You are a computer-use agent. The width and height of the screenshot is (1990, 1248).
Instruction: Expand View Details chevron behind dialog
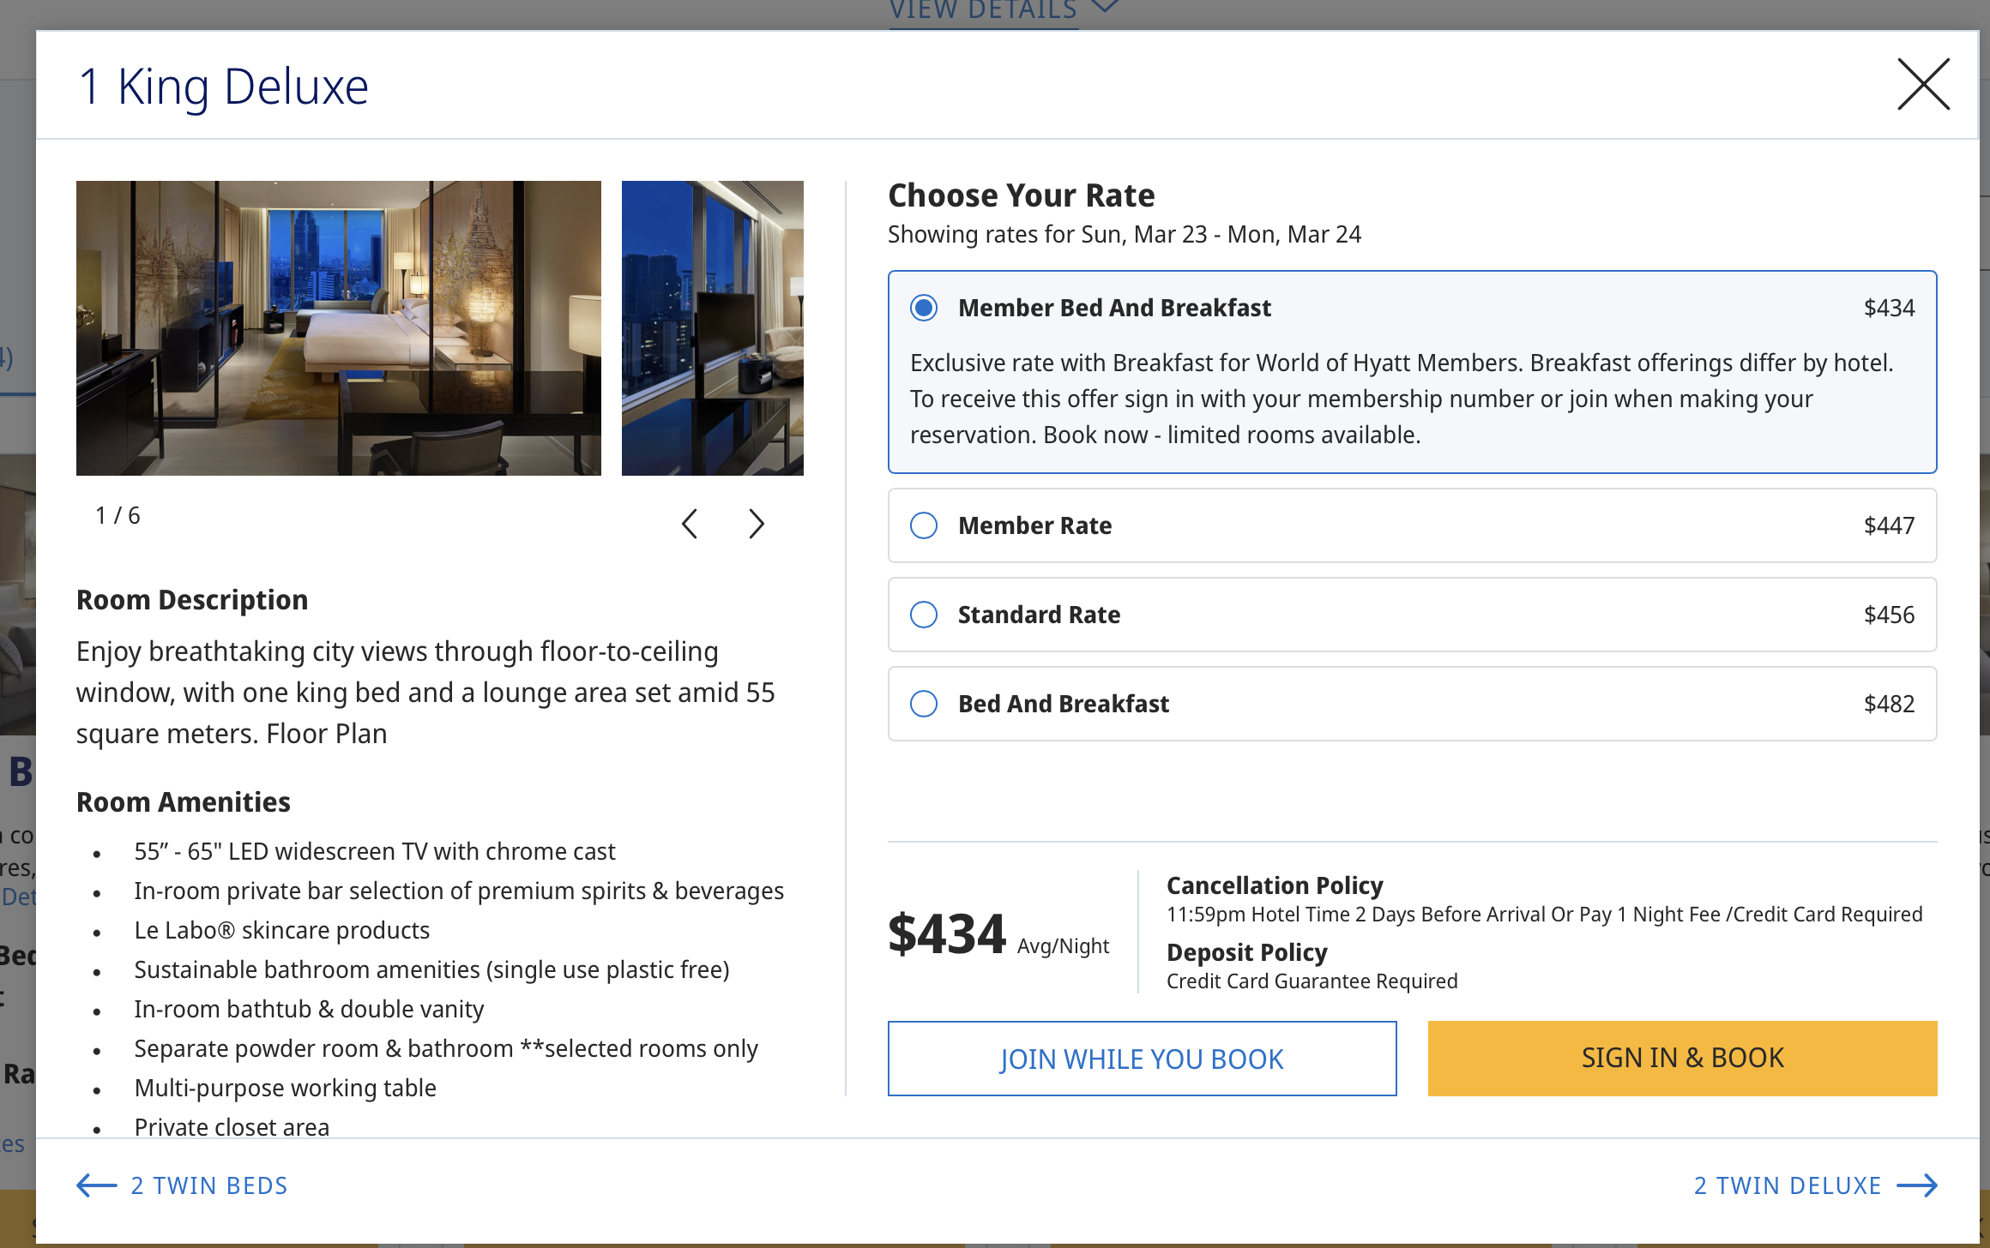[x=1107, y=9]
